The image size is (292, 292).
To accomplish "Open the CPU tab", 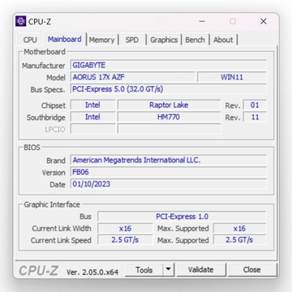I will tap(30, 40).
